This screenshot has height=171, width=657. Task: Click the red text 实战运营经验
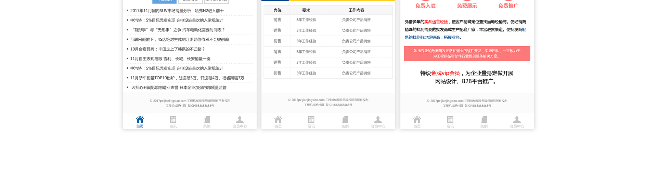436,22
